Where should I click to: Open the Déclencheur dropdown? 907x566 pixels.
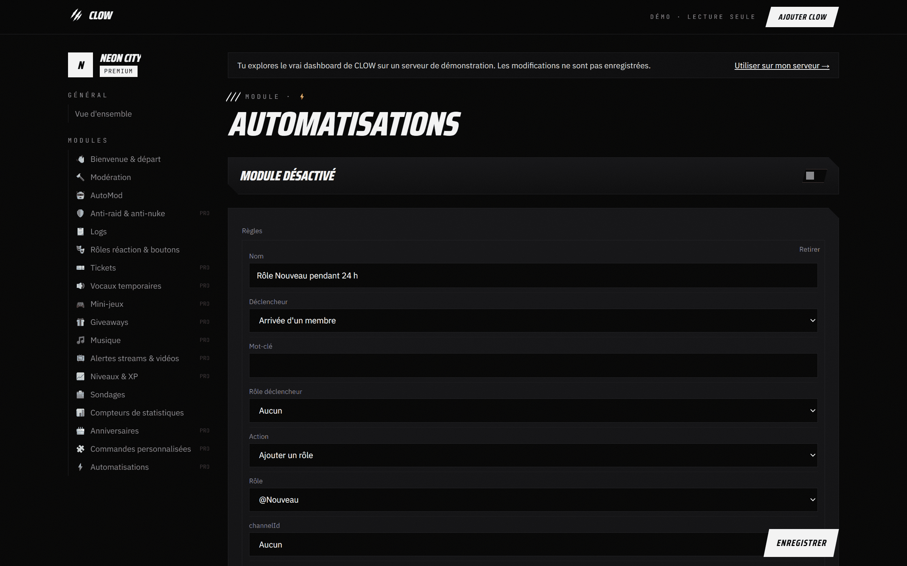click(533, 321)
